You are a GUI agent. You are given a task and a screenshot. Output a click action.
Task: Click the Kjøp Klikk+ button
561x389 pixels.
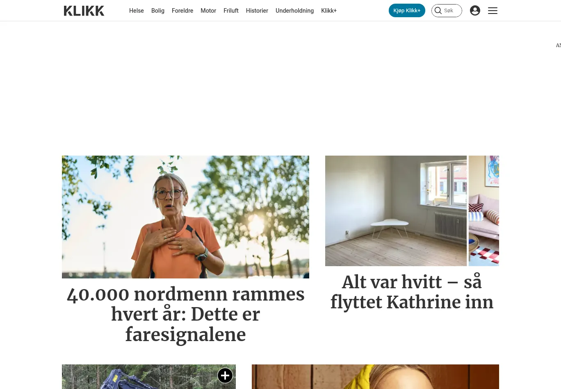pos(407,11)
